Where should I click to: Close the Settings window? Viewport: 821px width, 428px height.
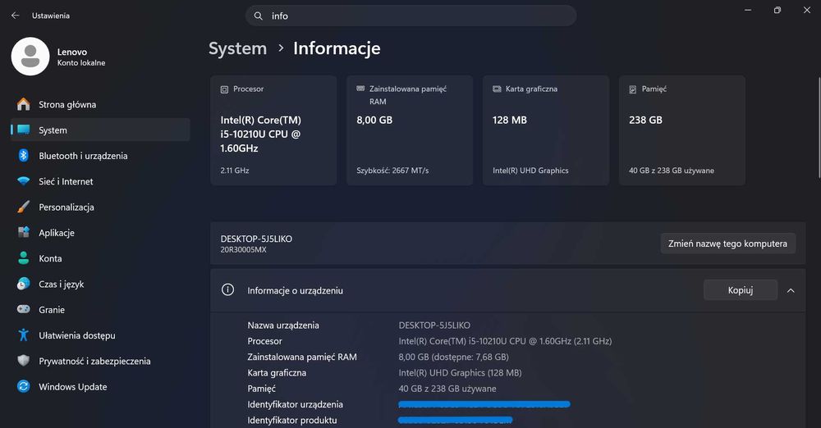pyautogui.click(x=807, y=10)
